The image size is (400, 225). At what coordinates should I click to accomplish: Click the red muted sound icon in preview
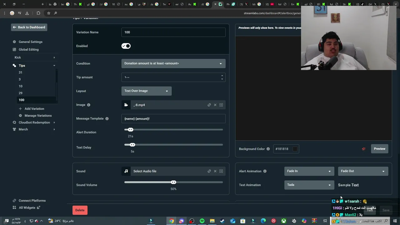(x=363, y=149)
